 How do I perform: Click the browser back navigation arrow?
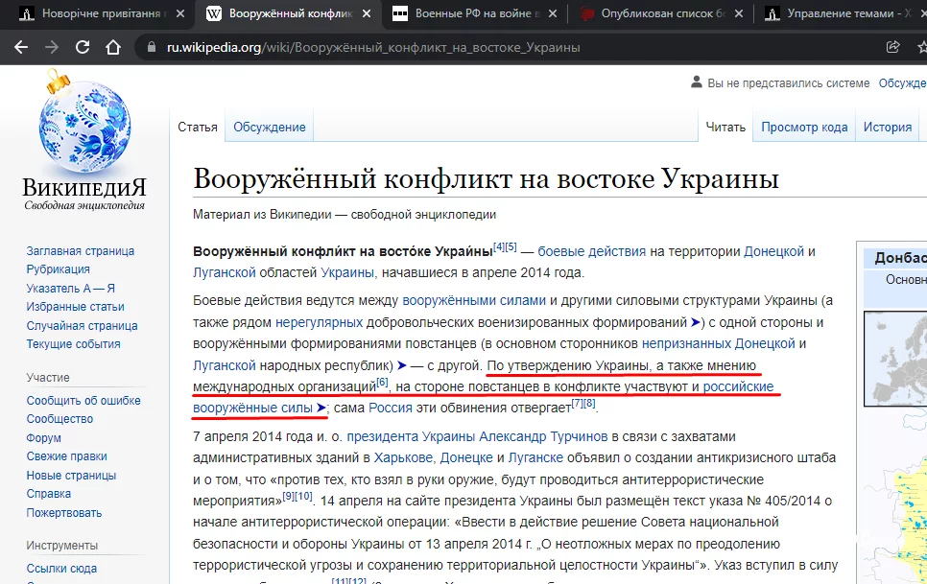pos(21,45)
